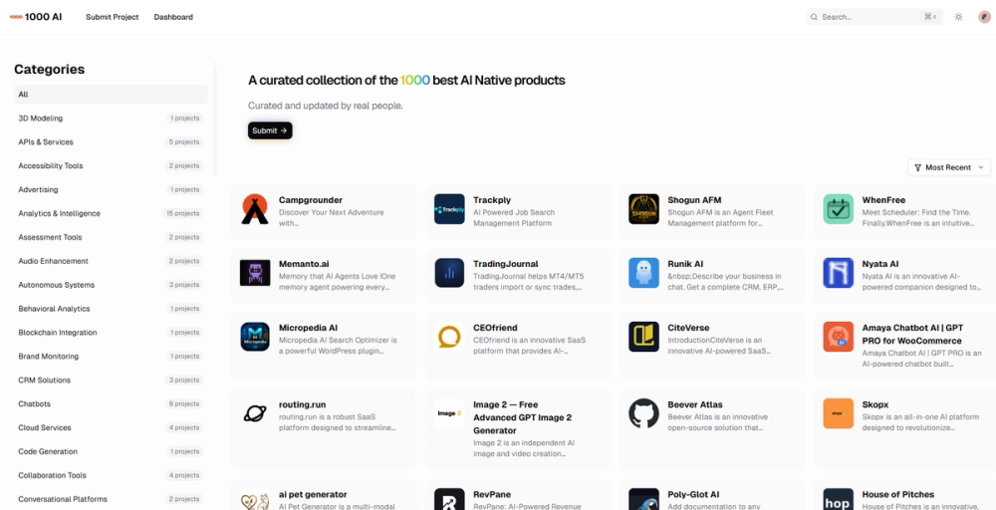Viewport: 996px width, 510px height.
Task: Select the Autonomous Systems category
Action: pyautogui.click(x=111, y=285)
